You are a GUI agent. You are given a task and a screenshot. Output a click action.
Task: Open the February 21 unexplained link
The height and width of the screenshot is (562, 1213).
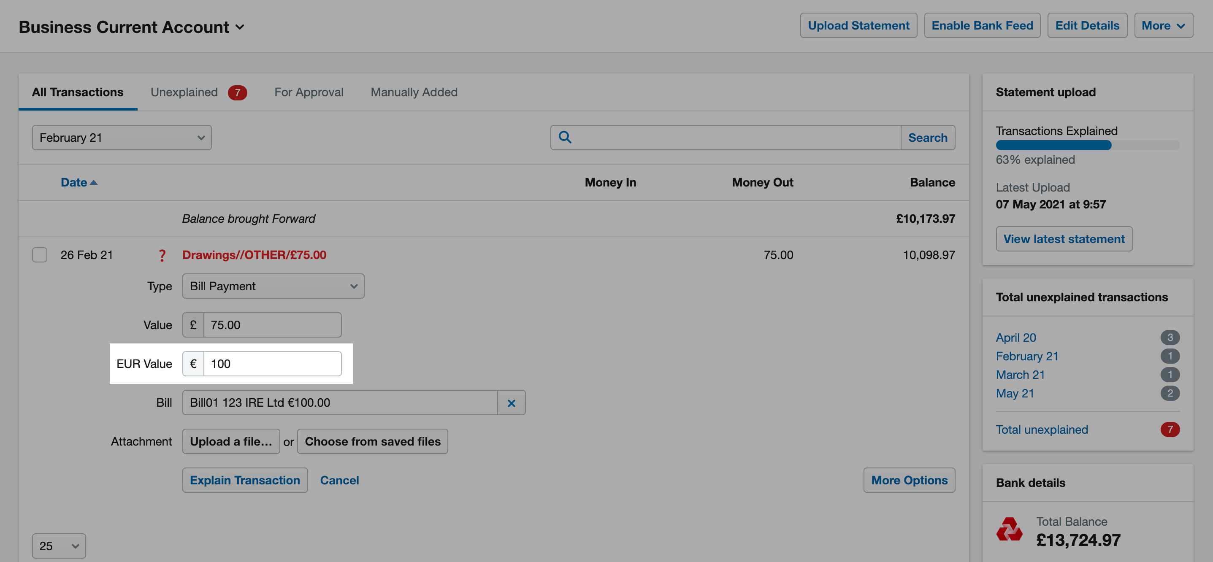click(1027, 356)
